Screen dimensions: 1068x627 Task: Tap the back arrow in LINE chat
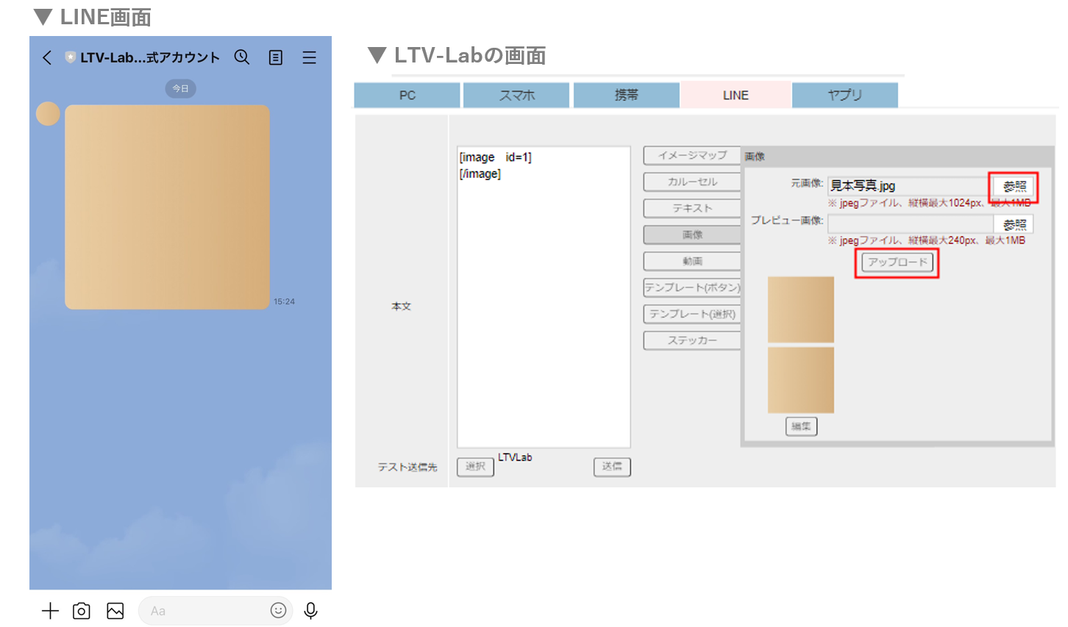[x=47, y=57]
